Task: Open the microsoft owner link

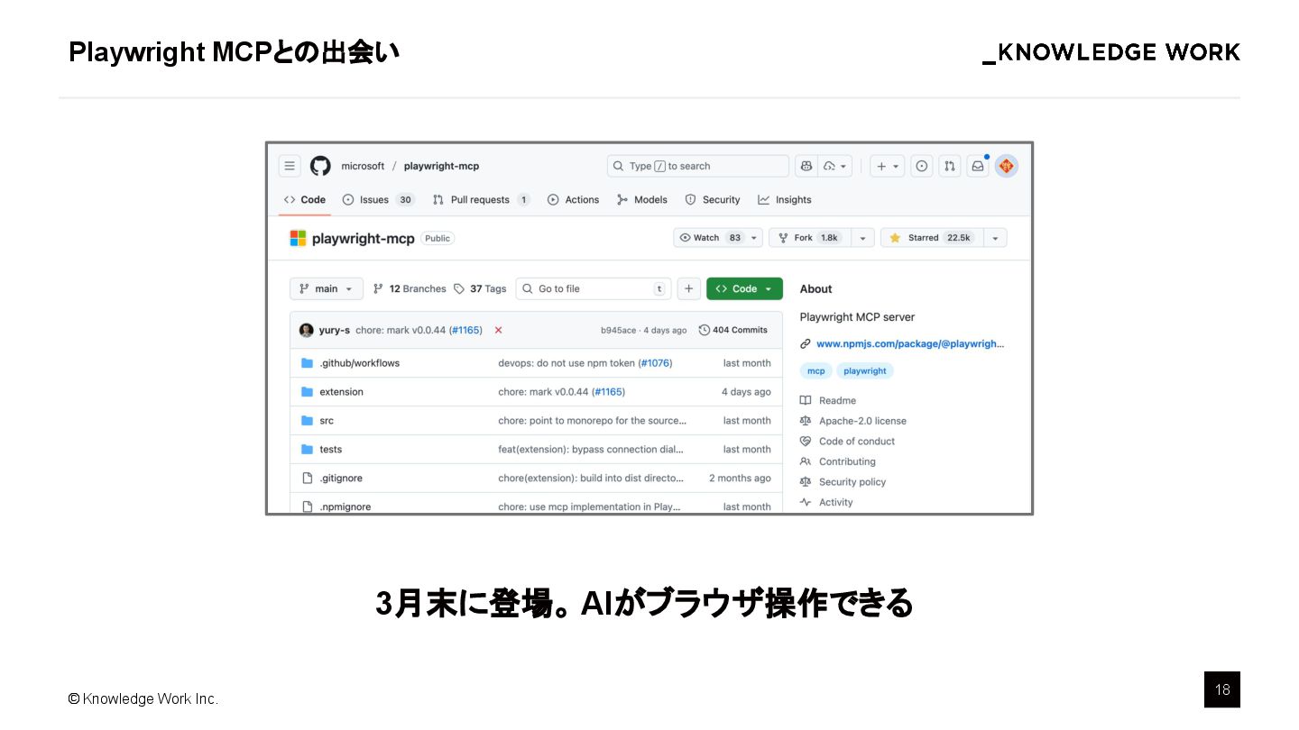Action: 363,166
